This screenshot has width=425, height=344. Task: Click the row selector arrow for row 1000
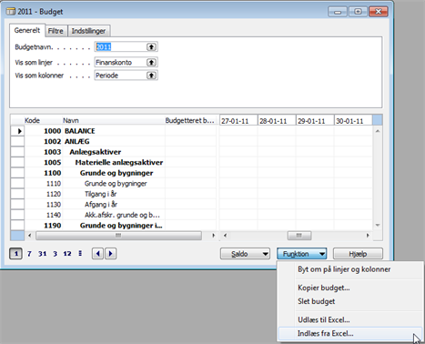pyautogui.click(x=17, y=131)
